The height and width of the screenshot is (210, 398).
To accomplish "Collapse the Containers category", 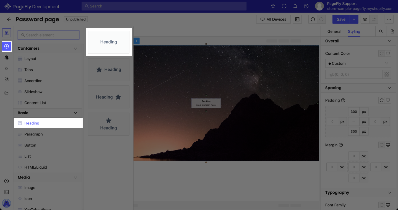I will click(x=76, y=49).
